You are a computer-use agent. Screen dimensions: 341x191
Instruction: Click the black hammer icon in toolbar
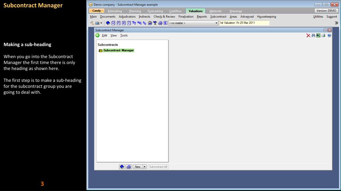pos(155,23)
